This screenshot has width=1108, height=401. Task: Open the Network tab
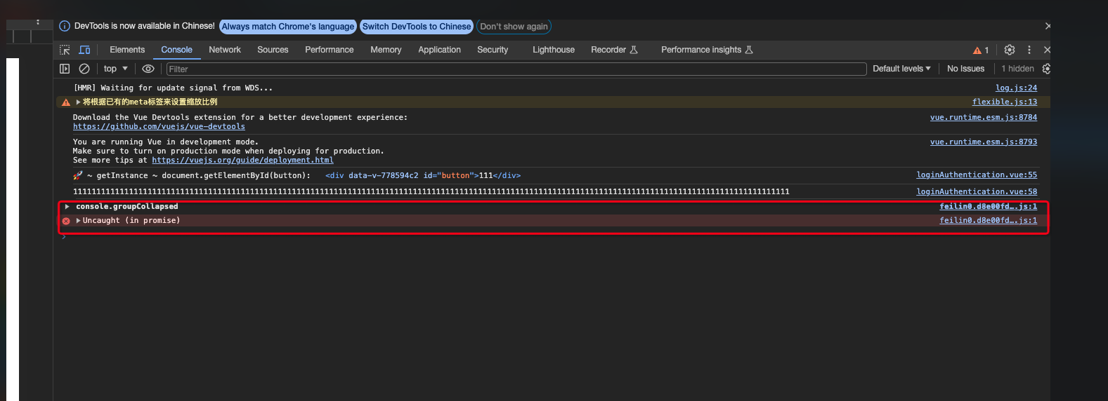(x=225, y=50)
